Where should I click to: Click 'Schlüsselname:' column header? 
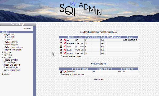point(80,69)
